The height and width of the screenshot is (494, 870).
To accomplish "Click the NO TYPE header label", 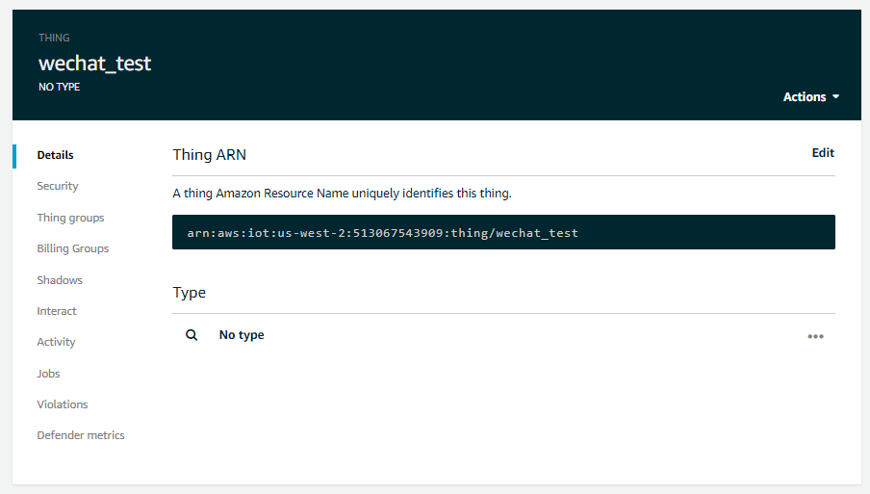I will 60,87.
